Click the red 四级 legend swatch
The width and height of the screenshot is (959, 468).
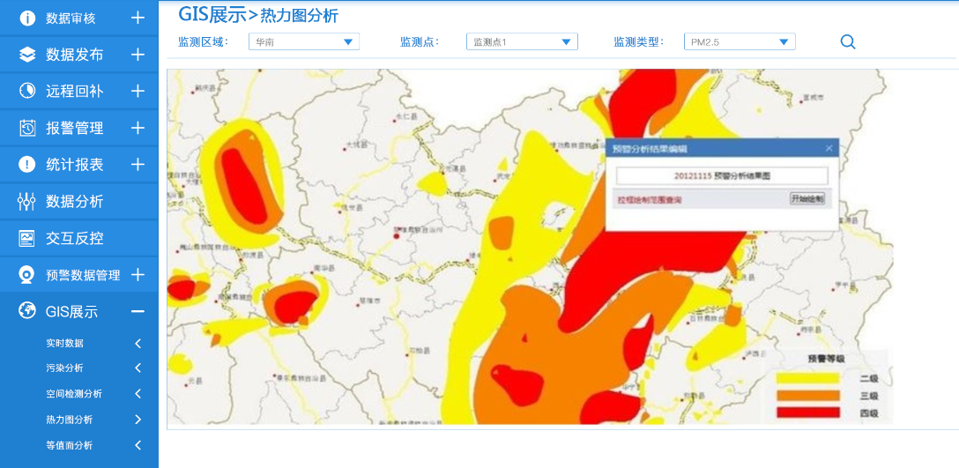807,412
